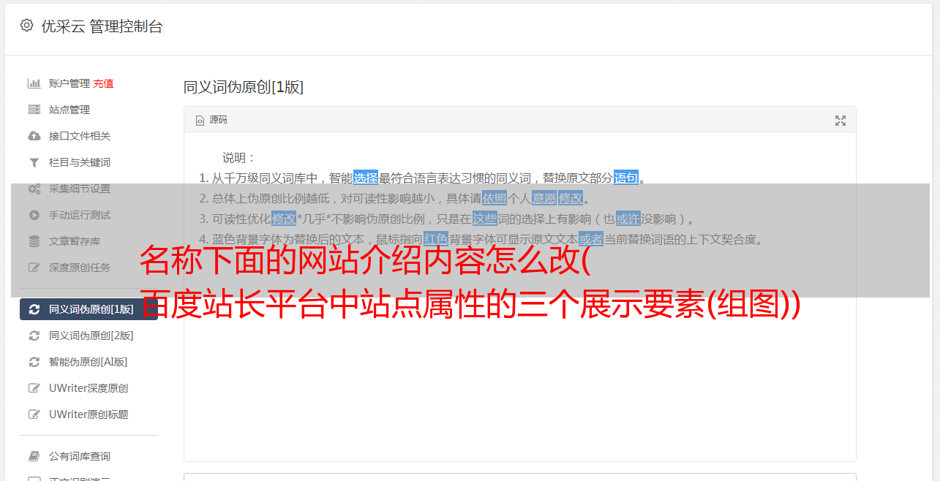Click the highlighted word 依照 in line 2
Screen dimensions: 940x481
point(495,198)
